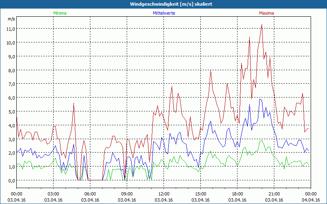Click the "15:00" time axis label
This screenshot has height=204, width=327.
(200, 194)
